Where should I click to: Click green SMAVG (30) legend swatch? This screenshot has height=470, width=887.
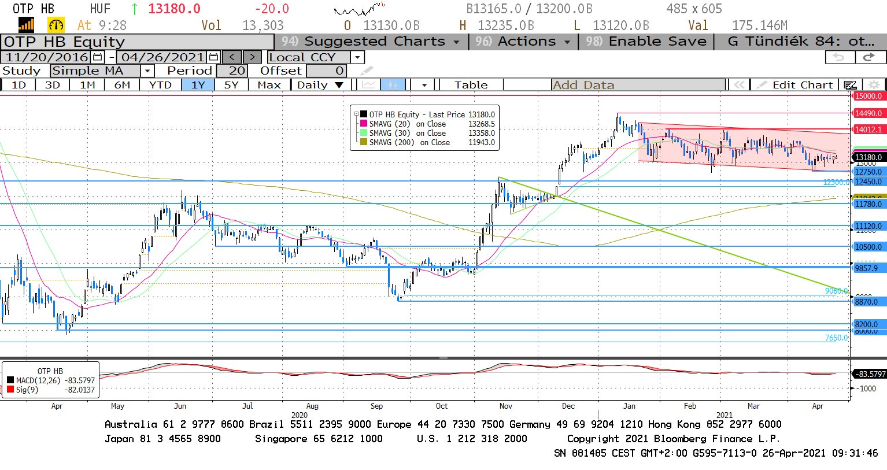tap(364, 133)
